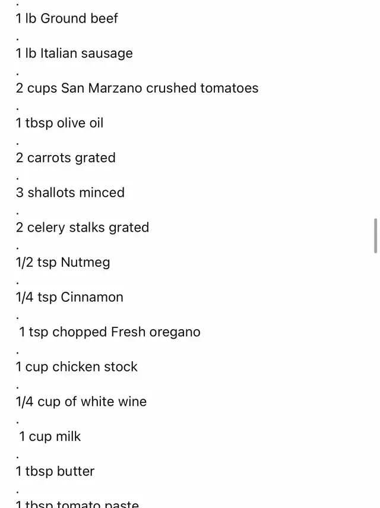Tap the '1 cup chicken stock' ingredient
The image size is (380, 508).
77,367
